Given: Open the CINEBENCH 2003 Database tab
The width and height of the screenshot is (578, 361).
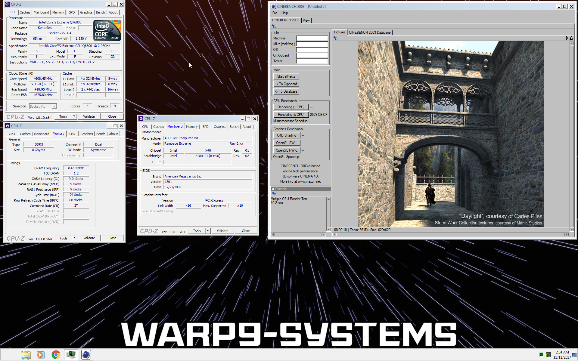Looking at the screenshot, I should coord(370,32).
